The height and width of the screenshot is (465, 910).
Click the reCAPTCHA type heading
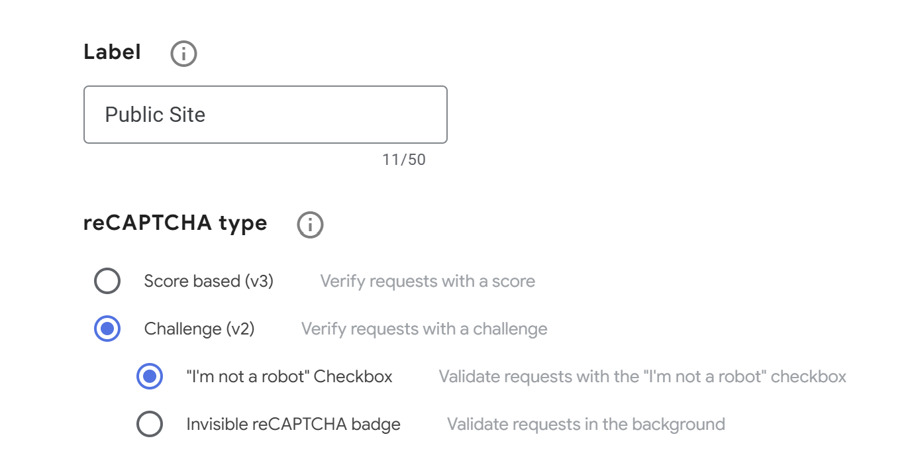pyautogui.click(x=176, y=223)
